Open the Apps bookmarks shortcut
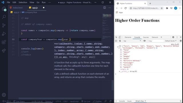 (119, 12)
